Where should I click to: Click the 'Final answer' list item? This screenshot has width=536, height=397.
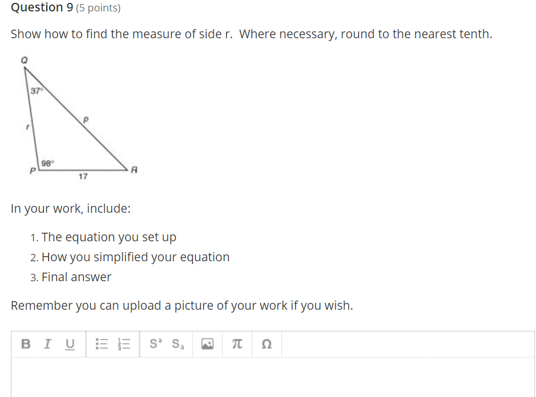coord(76,277)
